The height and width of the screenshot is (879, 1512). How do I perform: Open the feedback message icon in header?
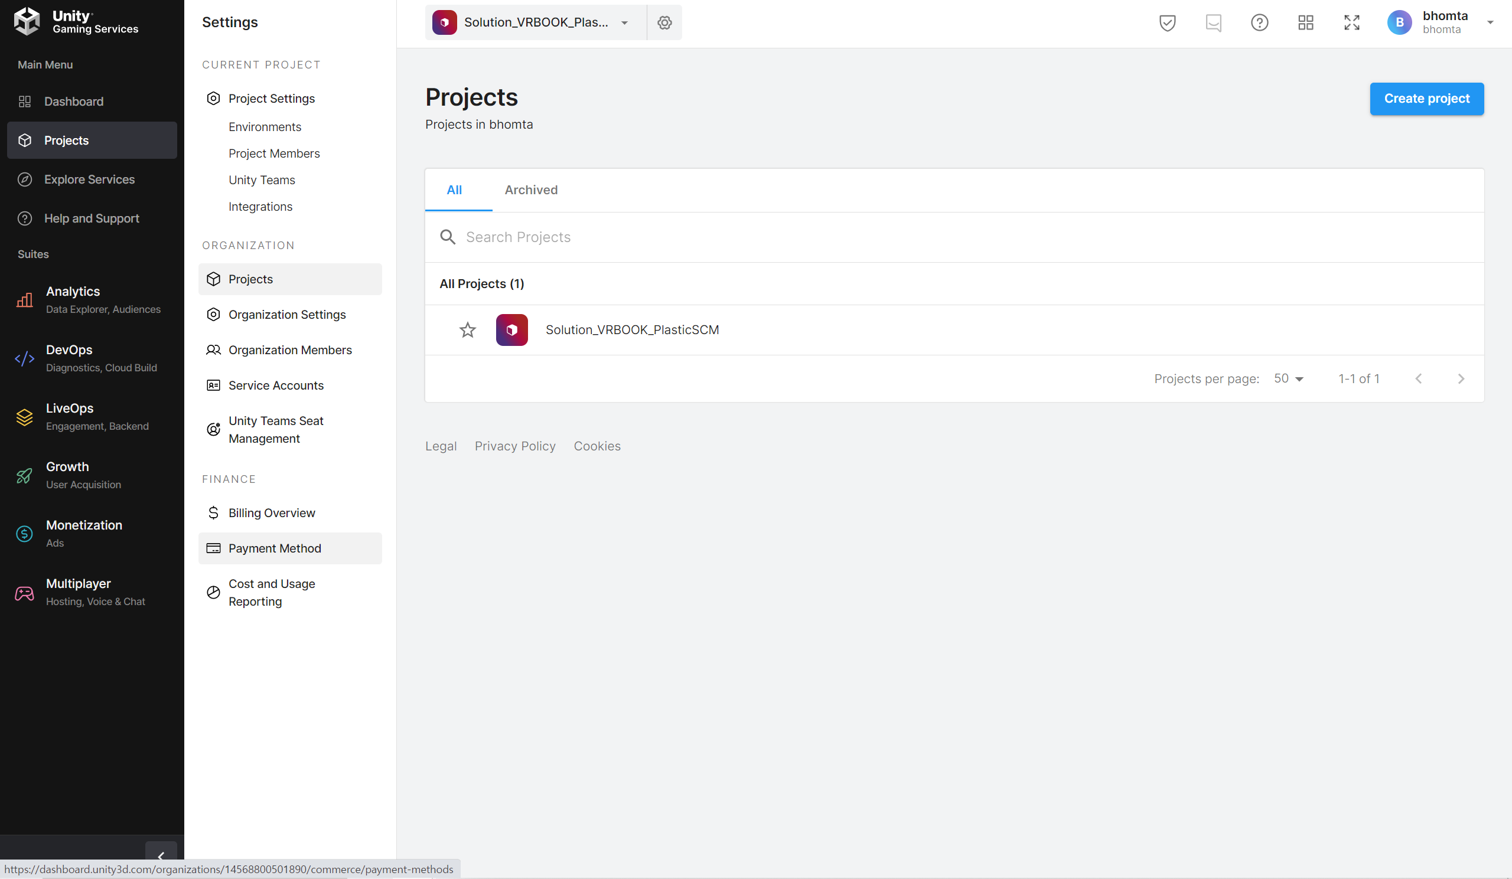tap(1213, 23)
